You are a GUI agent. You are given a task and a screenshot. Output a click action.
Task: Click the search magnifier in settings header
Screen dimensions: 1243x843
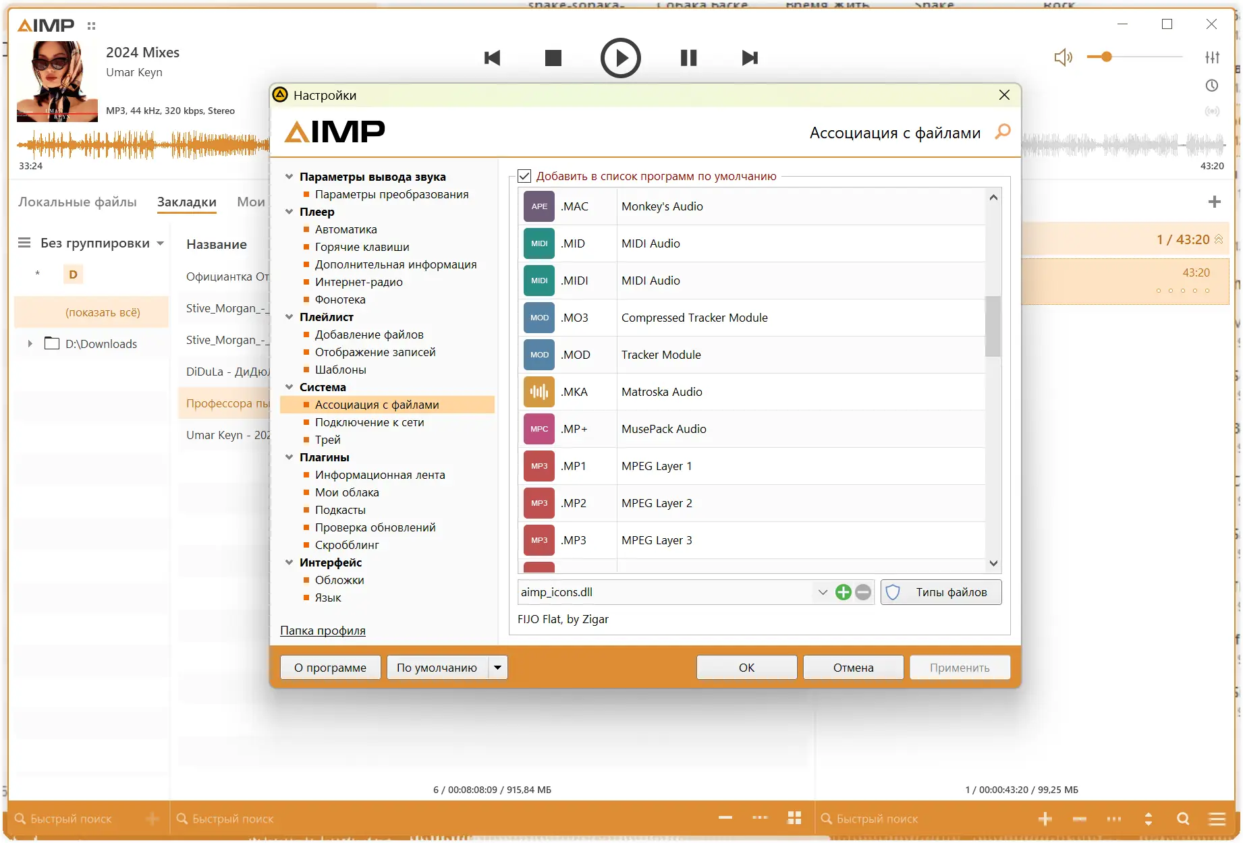click(1003, 132)
